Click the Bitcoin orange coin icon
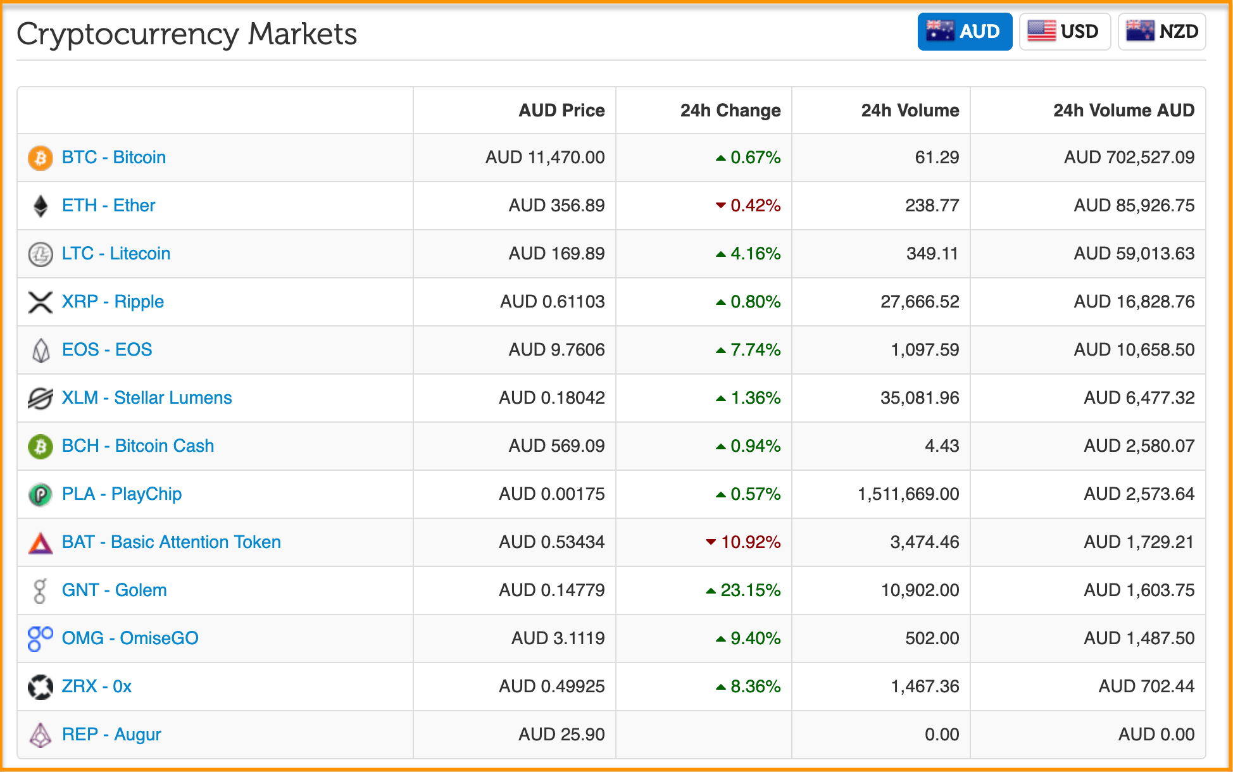 point(41,158)
